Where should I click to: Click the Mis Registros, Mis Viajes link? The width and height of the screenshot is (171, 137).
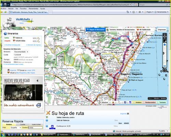[x=26, y=73]
